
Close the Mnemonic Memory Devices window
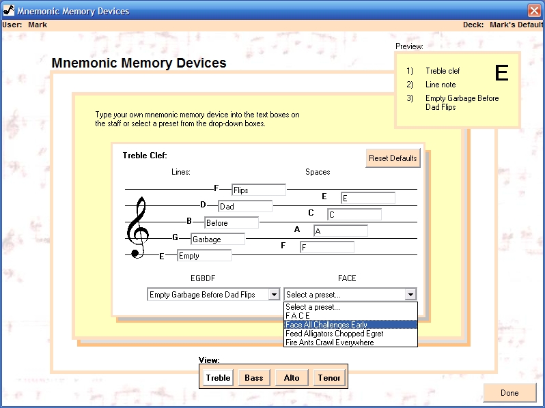(534, 10)
